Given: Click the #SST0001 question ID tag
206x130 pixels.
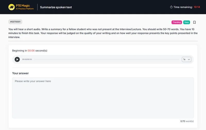Looking at the screenshot, I should click(15, 22).
